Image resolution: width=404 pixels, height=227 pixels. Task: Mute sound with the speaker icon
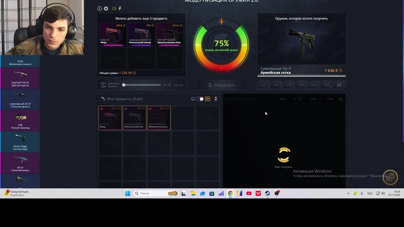(x=114, y=9)
